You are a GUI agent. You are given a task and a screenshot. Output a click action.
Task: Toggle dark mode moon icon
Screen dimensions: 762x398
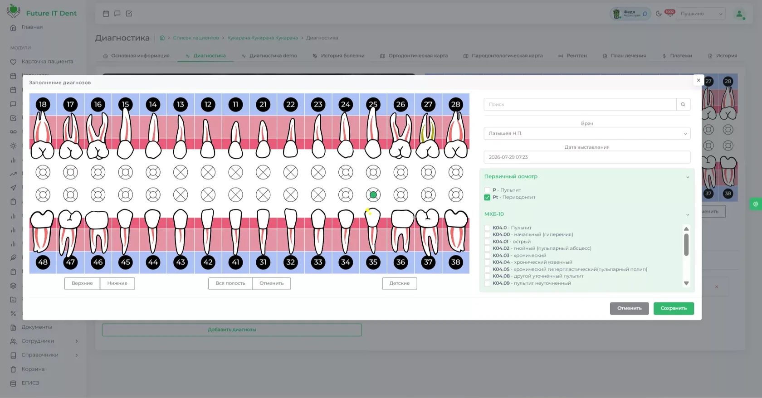(659, 14)
